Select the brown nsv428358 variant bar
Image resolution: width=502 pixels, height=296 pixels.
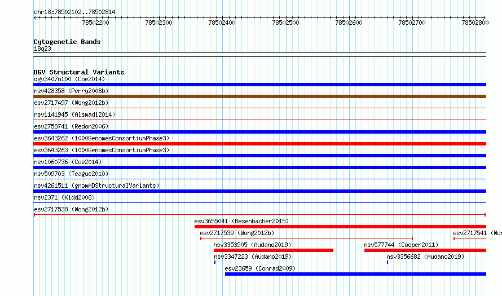(259, 96)
